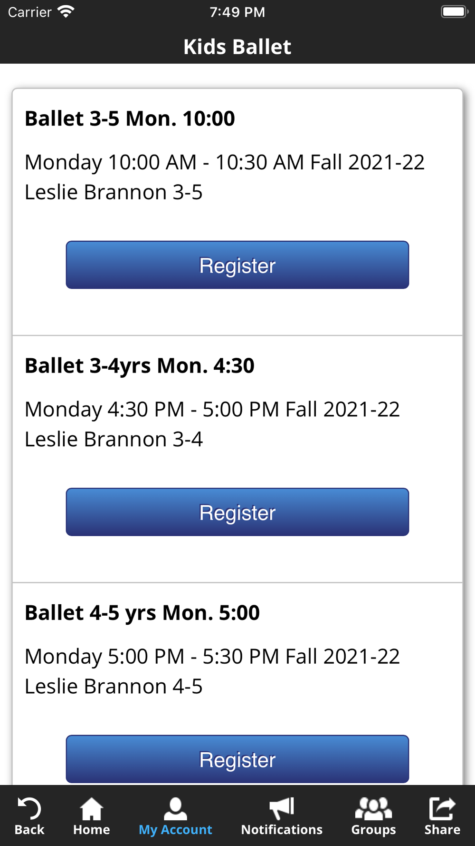This screenshot has width=475, height=846.
Task: Check the battery indicator in status bar
Action: point(454,11)
